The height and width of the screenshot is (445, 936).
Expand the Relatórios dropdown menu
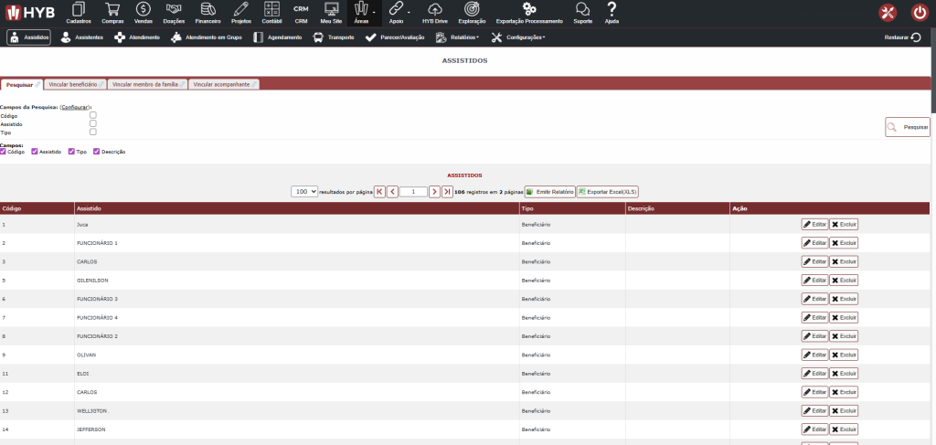click(x=458, y=37)
